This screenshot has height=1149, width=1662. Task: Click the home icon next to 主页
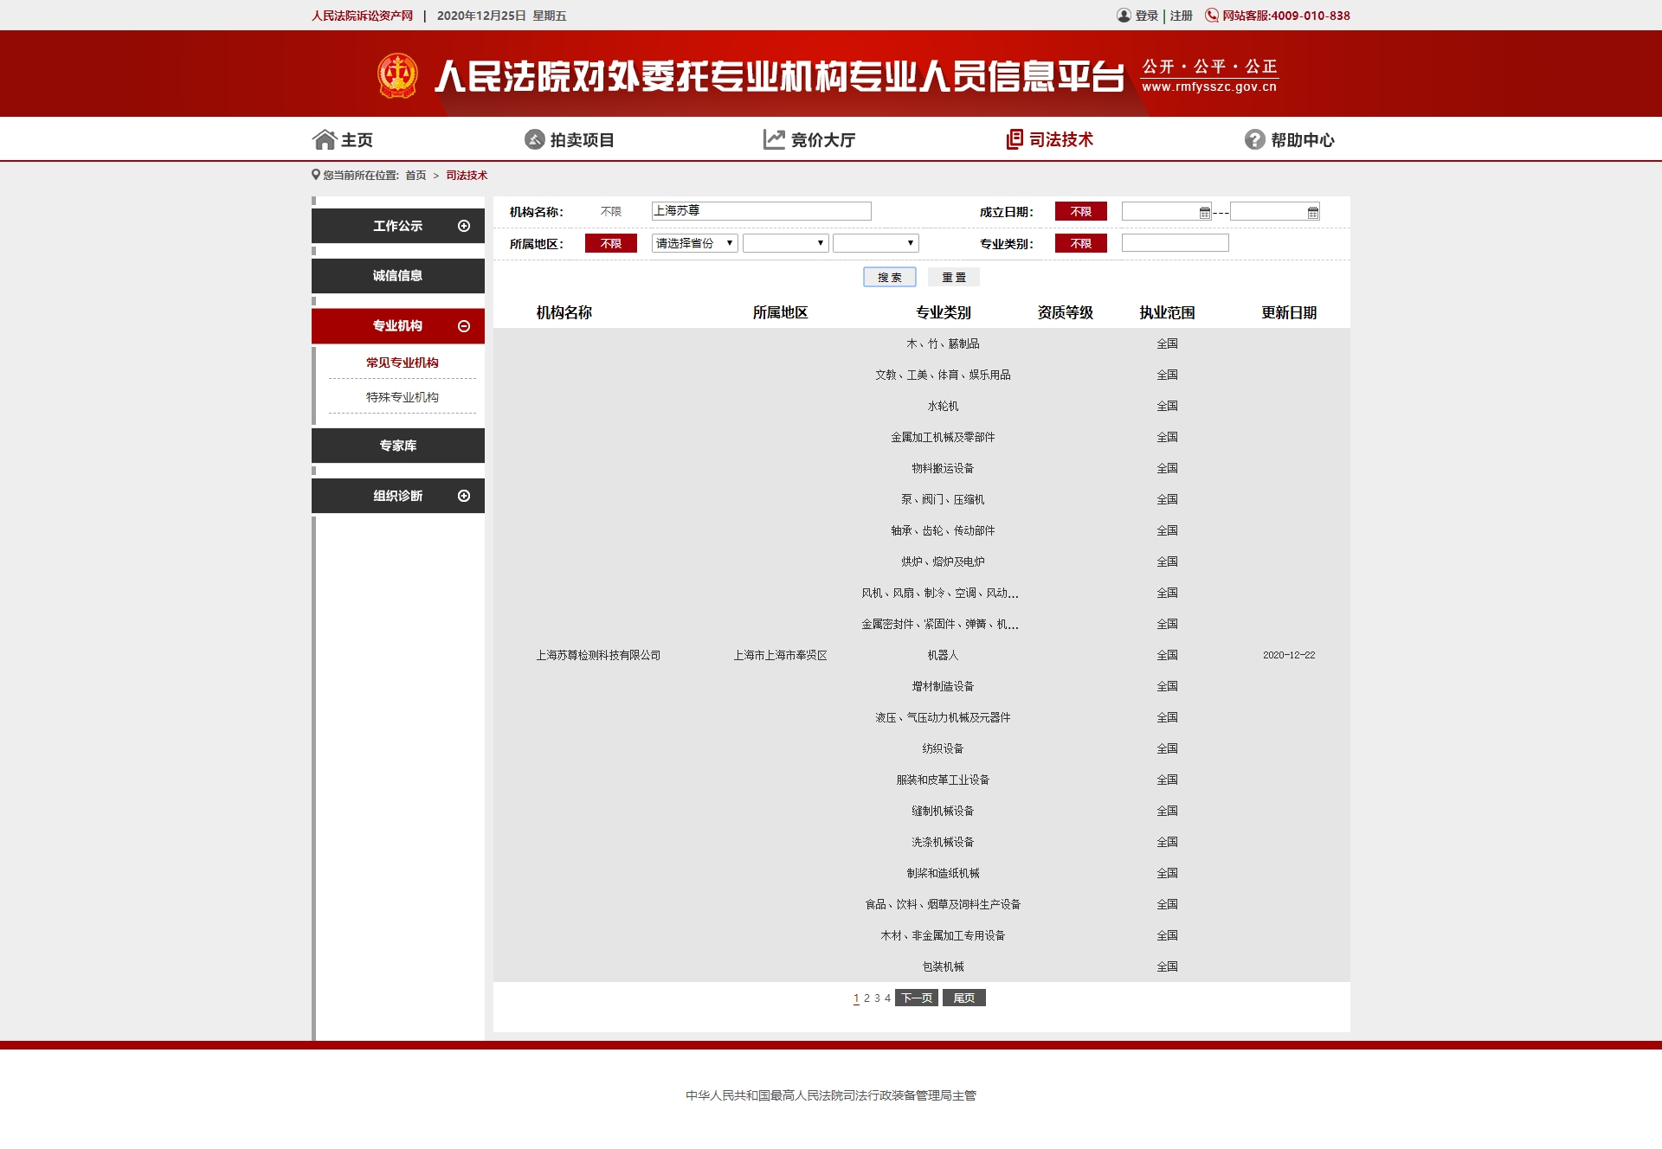click(324, 139)
